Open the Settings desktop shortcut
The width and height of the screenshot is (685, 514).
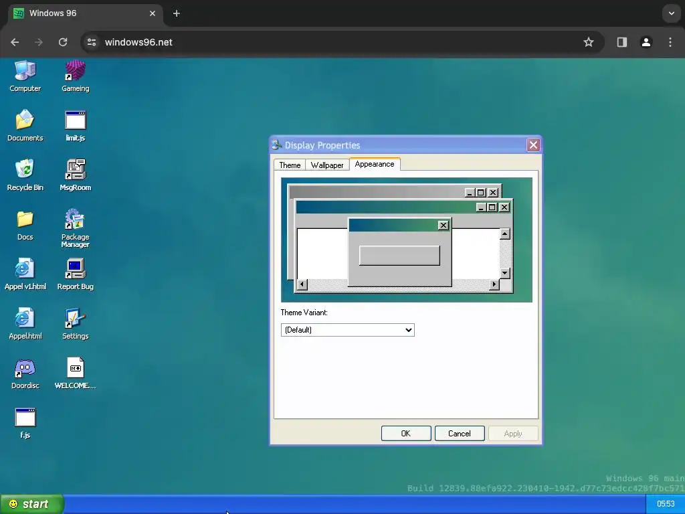tap(75, 323)
